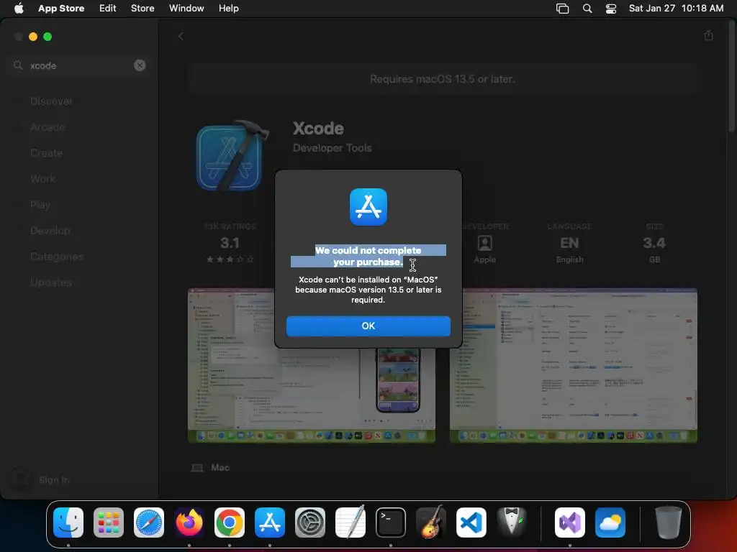Open Visual Studio Code from the Dock
Image resolution: width=737 pixels, height=552 pixels.
click(x=471, y=522)
